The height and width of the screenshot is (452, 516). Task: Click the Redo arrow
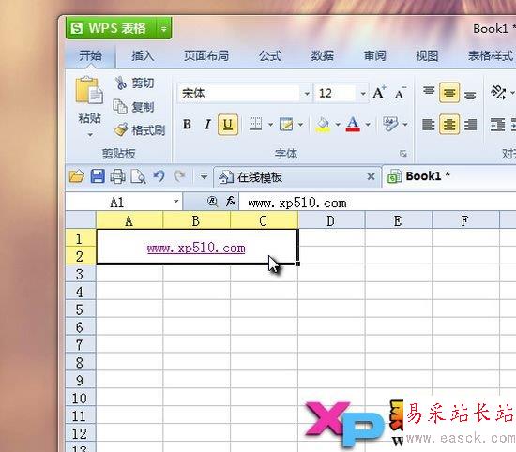coord(180,176)
